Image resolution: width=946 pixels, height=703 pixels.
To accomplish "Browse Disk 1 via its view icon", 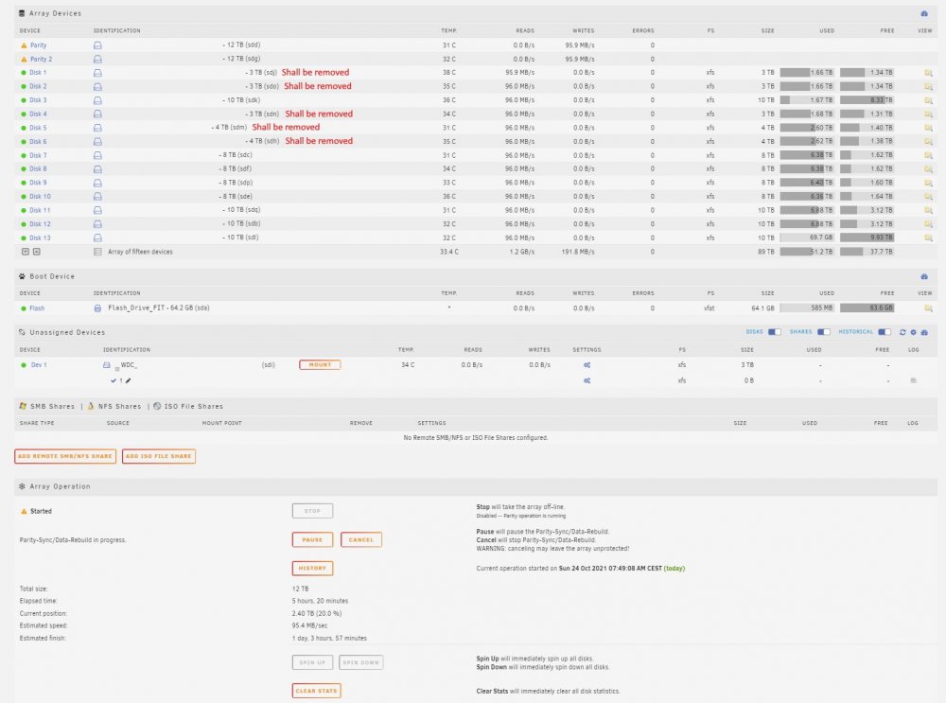I will 928,73.
